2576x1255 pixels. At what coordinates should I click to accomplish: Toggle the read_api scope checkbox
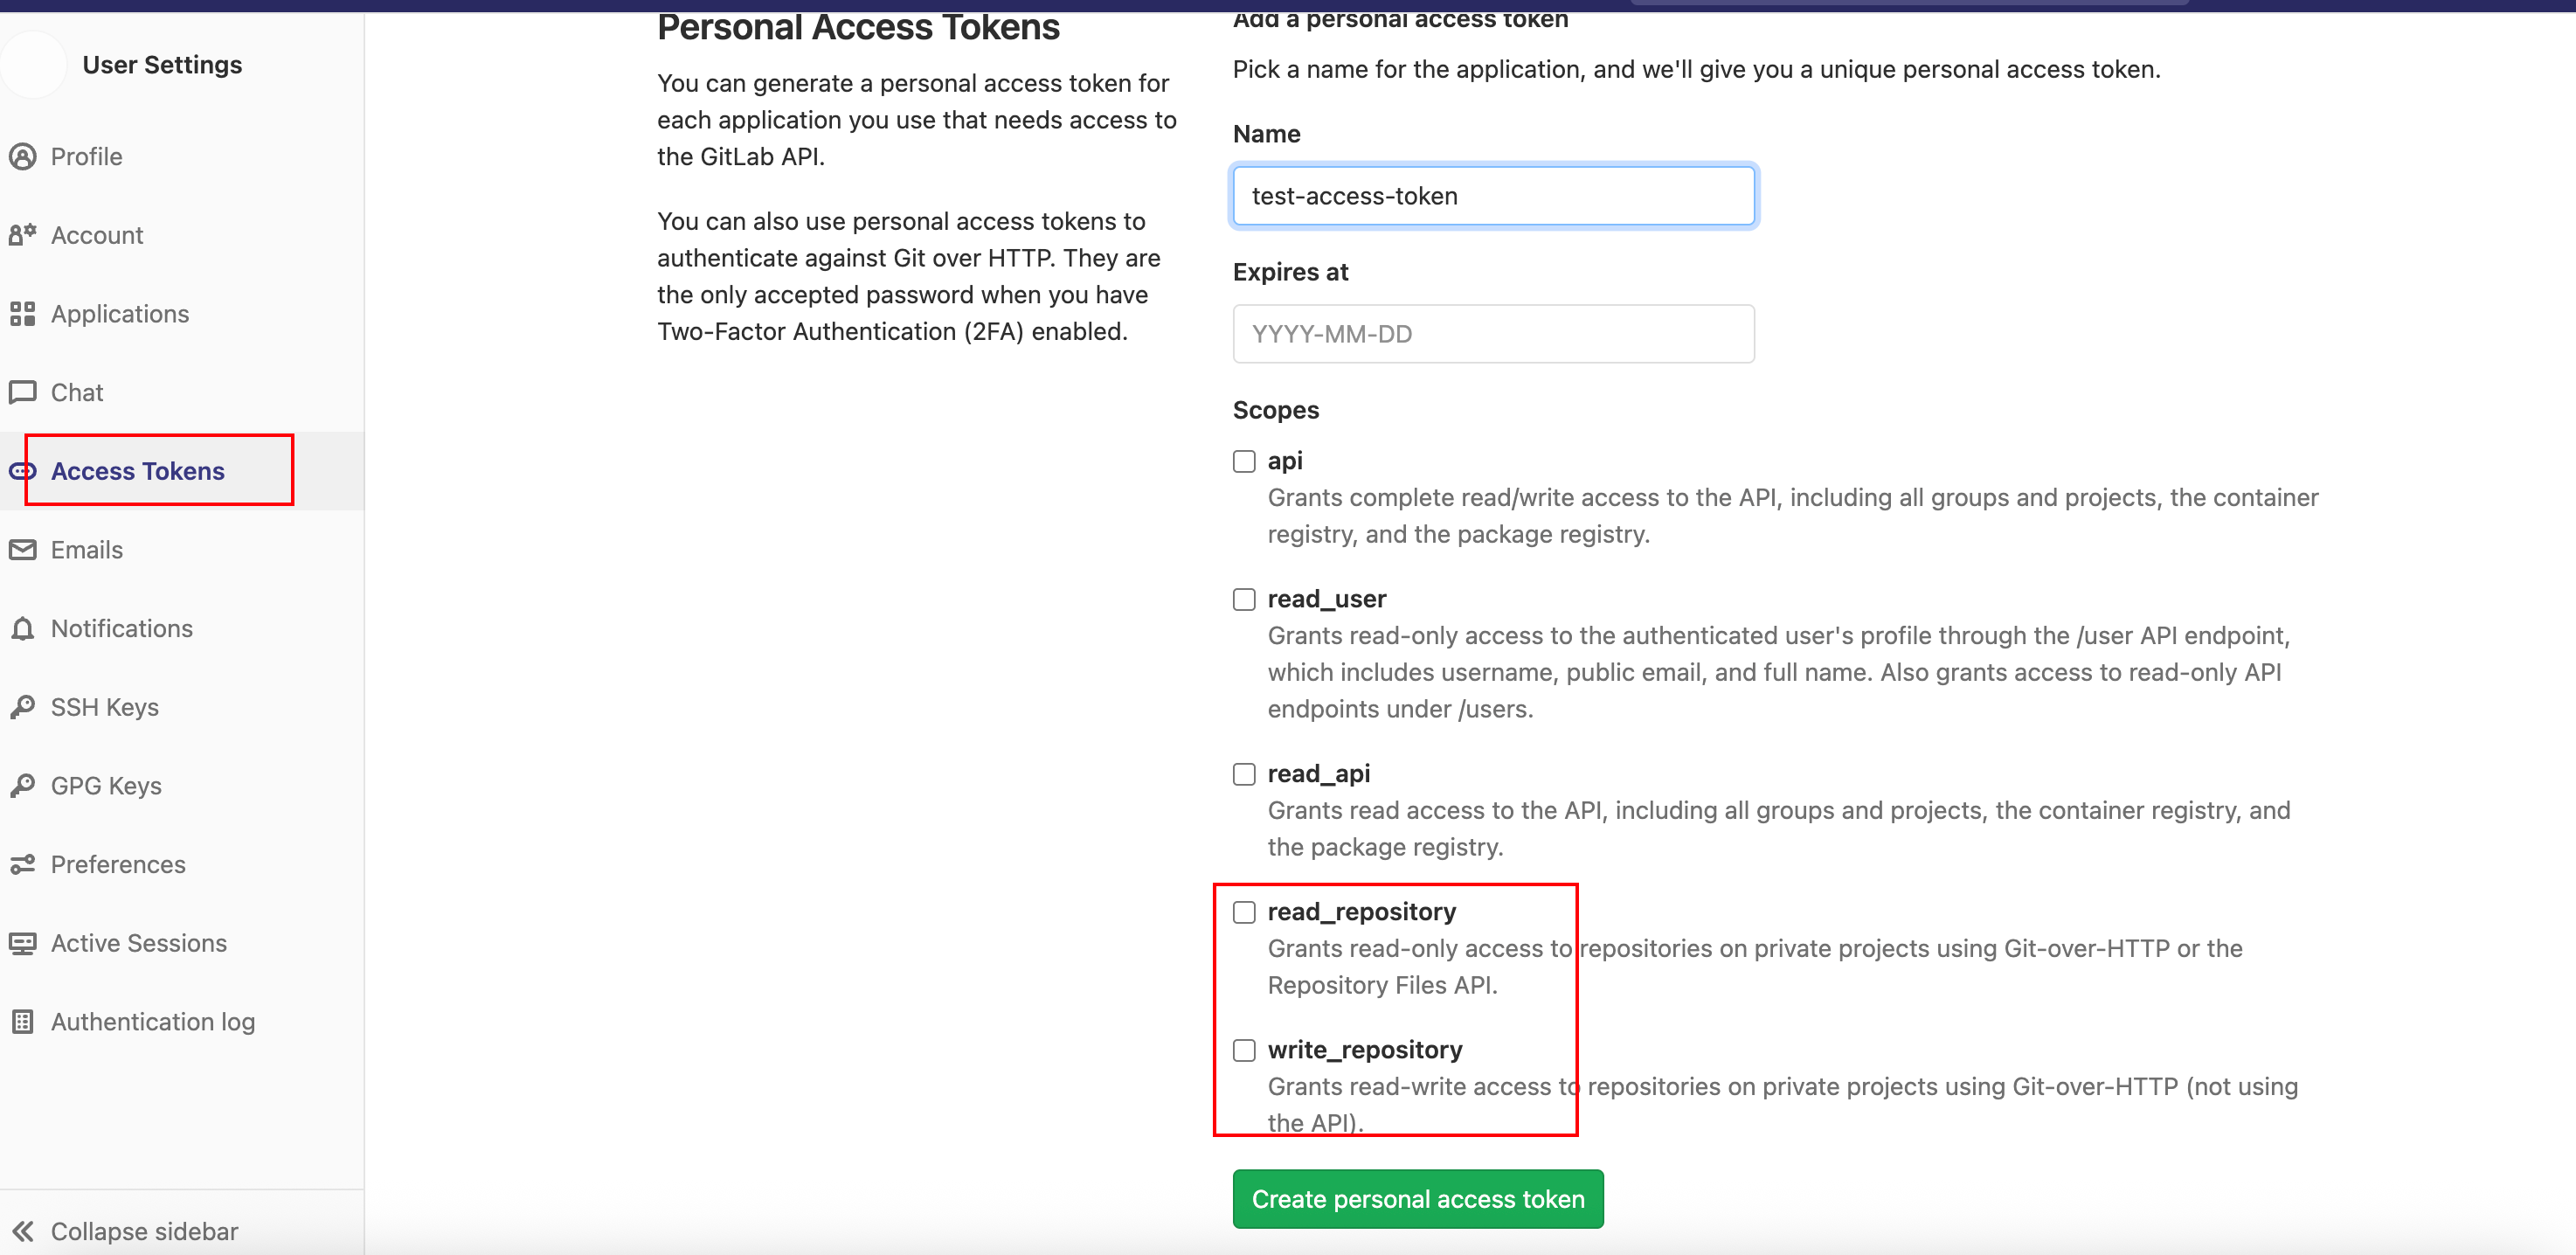(1244, 774)
